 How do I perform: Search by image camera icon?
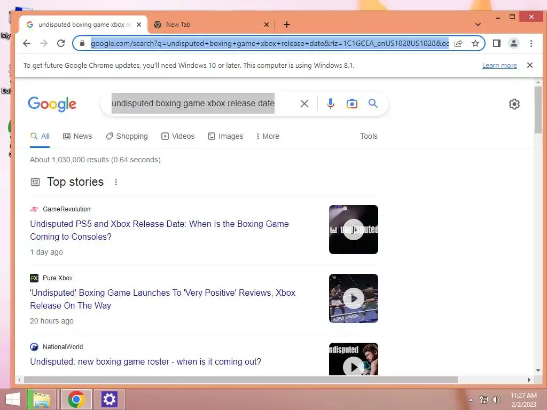[351, 104]
